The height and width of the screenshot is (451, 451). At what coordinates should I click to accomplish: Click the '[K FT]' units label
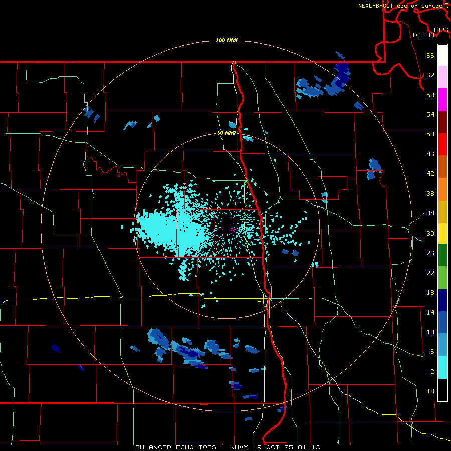(423, 35)
